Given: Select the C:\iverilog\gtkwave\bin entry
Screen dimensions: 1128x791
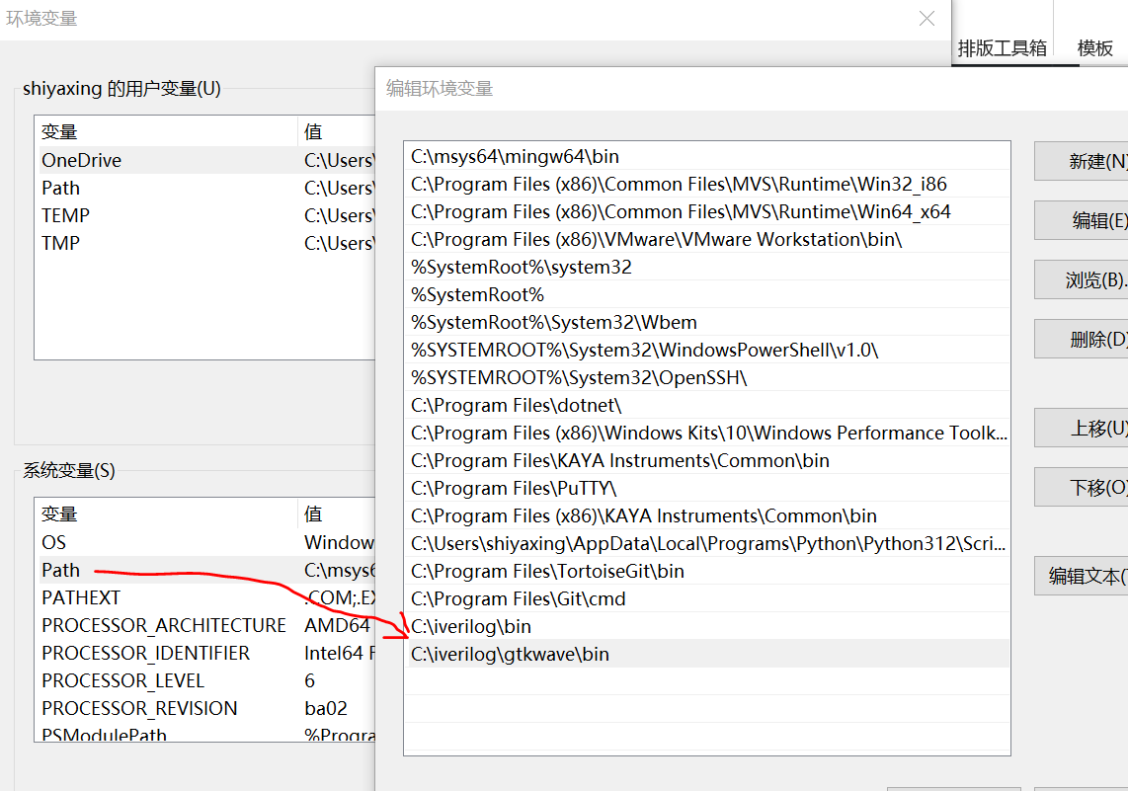Looking at the screenshot, I should [707, 655].
